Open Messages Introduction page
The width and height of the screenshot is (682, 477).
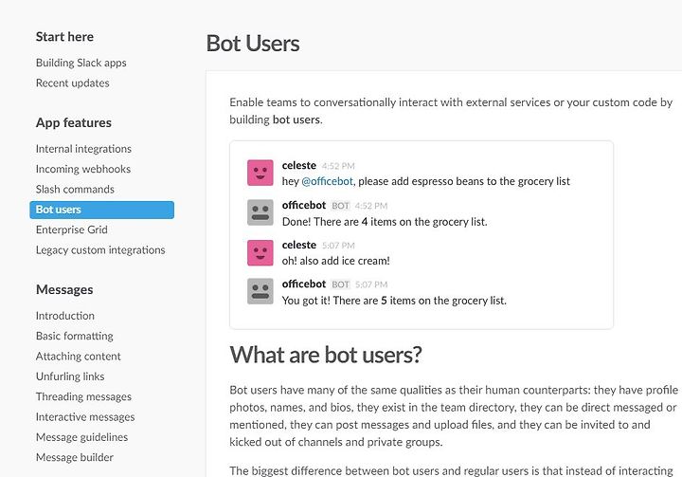[64, 316]
